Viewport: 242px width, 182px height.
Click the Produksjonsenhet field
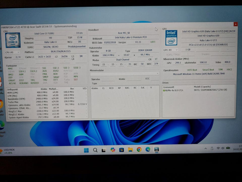coord(77,47)
